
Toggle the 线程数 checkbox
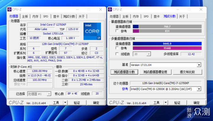117,54
